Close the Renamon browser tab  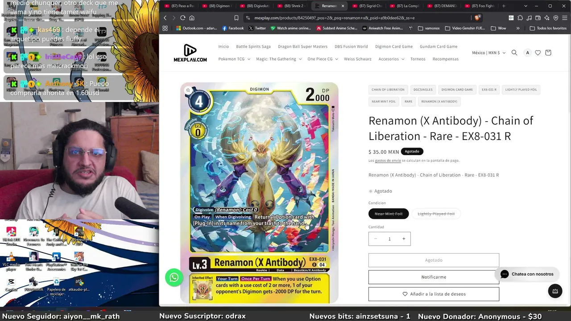click(343, 6)
